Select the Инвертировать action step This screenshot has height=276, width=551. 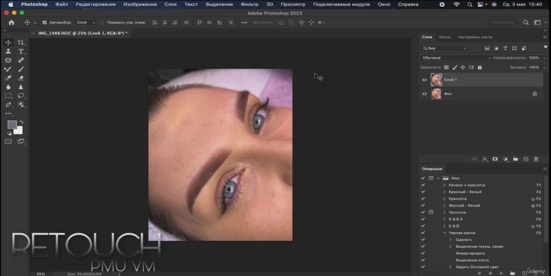(472, 253)
